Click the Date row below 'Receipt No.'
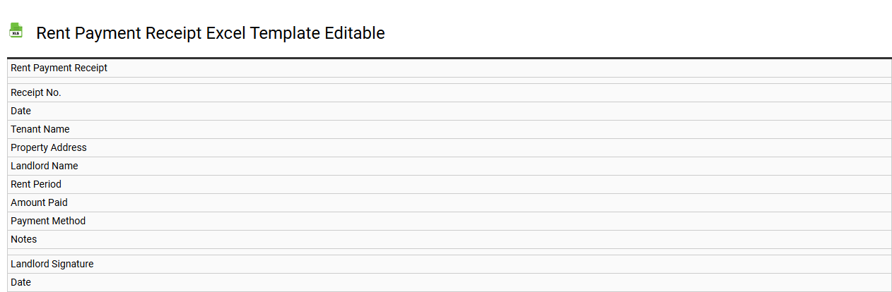The image size is (892, 292). [x=21, y=111]
